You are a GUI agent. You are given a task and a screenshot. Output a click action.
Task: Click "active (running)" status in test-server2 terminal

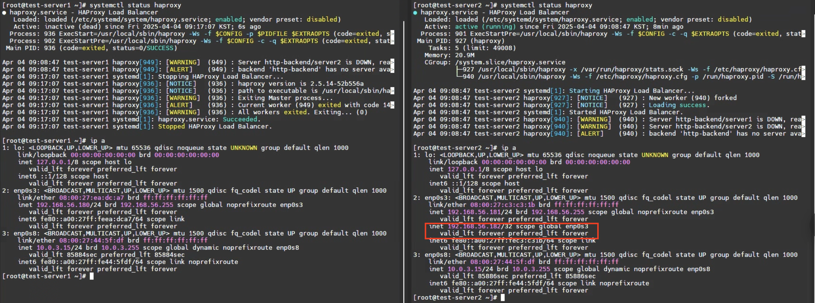tap(485, 27)
